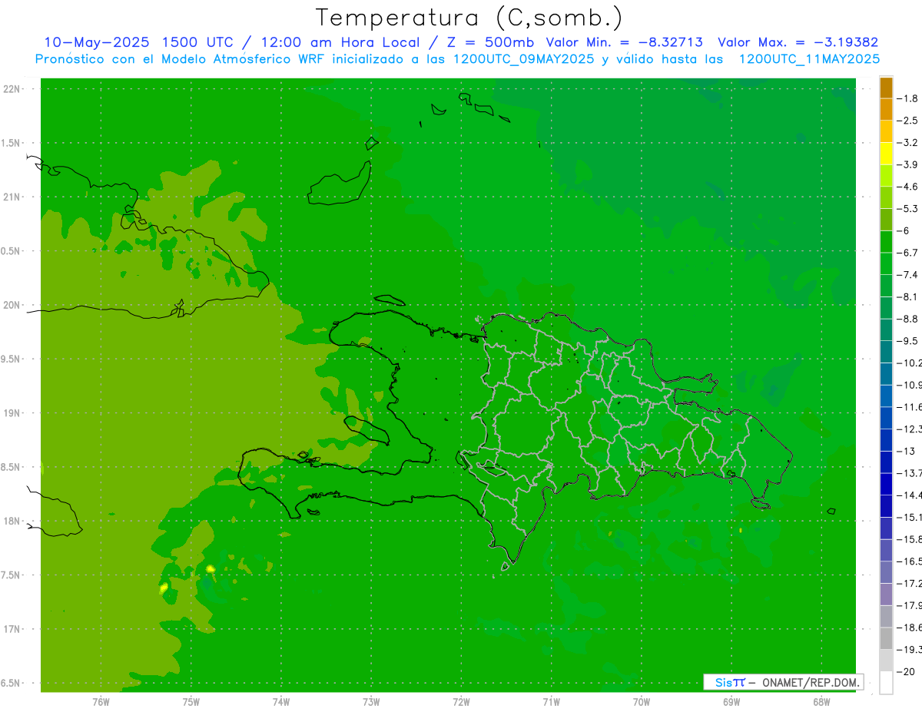The height and width of the screenshot is (712, 922).
Task: Click the "-6.7" colorbar value
Action: tap(907, 253)
